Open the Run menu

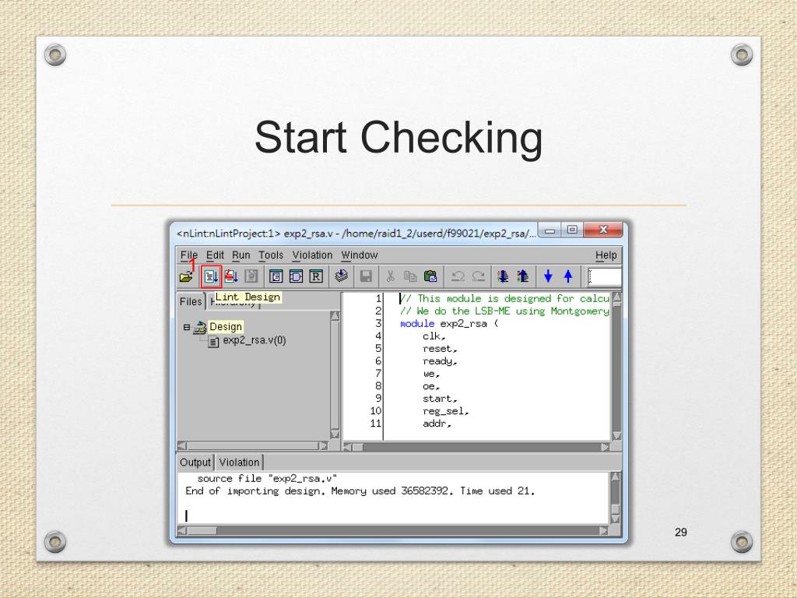point(241,255)
